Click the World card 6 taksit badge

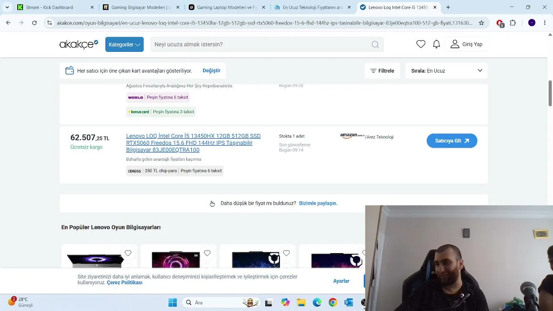pyautogui.click(x=158, y=98)
